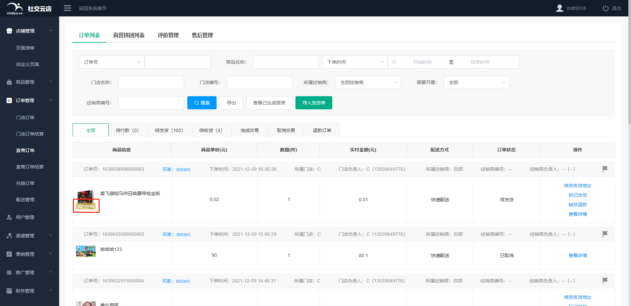The height and width of the screenshot is (306, 631).
Task: Focus the 商品名称 input field
Action: (286, 62)
